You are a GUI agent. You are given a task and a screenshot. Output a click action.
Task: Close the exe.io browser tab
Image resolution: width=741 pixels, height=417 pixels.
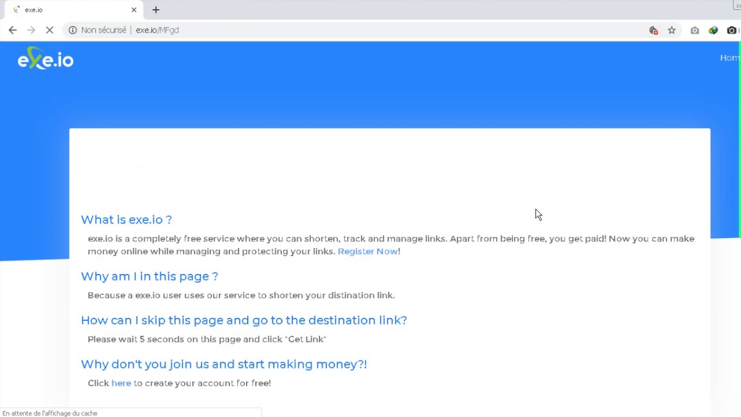134,10
